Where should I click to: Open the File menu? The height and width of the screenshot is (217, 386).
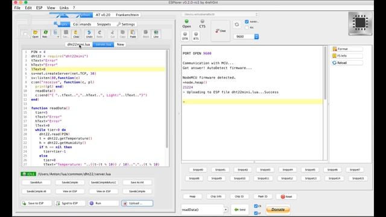[x=17, y=8]
